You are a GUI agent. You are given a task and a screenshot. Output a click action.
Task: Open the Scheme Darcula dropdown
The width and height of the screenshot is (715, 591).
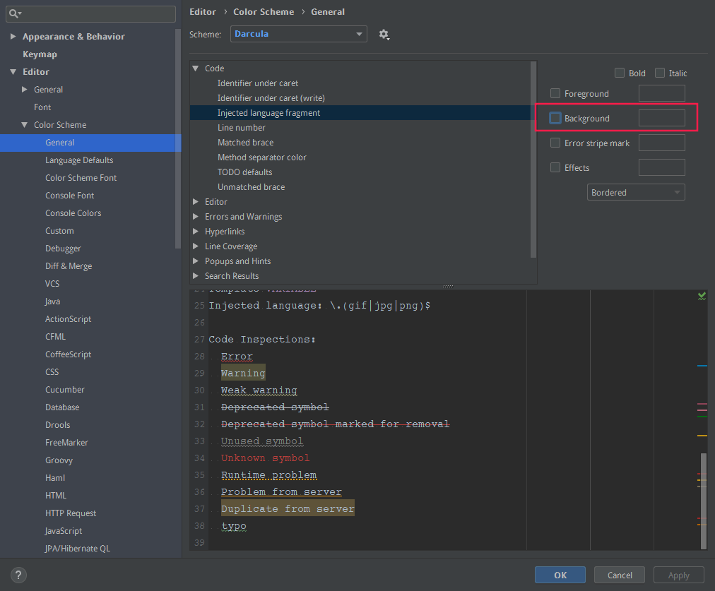[298, 34]
